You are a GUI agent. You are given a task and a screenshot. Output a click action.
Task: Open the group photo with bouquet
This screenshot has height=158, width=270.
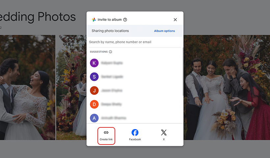click(x=227, y=88)
